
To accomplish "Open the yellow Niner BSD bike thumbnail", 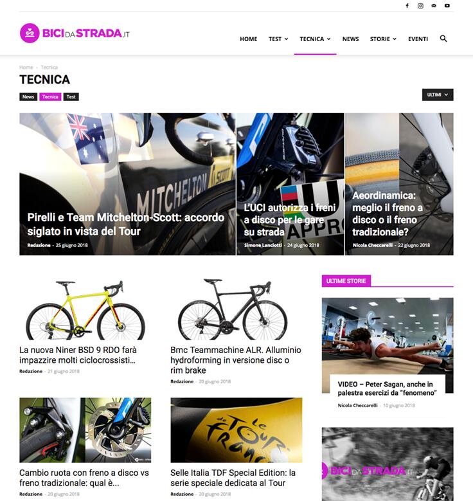I will tap(85, 309).
